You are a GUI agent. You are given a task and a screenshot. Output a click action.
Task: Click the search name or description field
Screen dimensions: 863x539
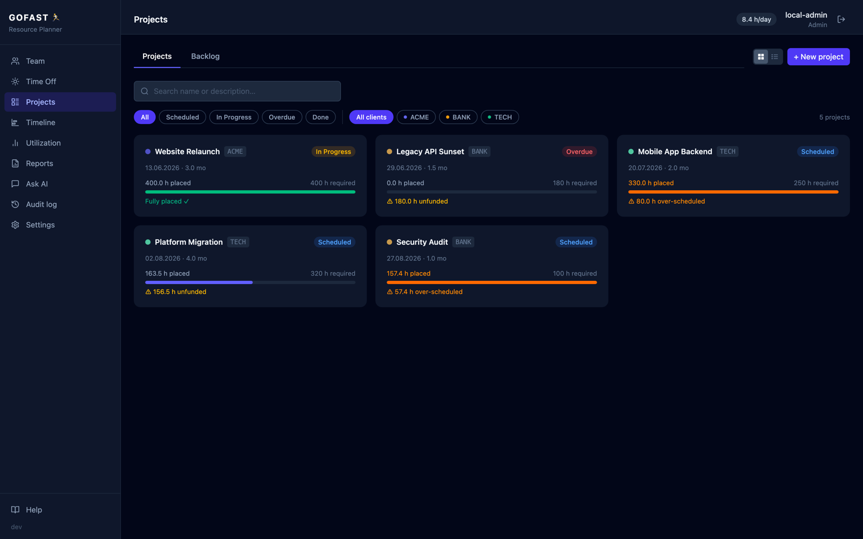[237, 91]
